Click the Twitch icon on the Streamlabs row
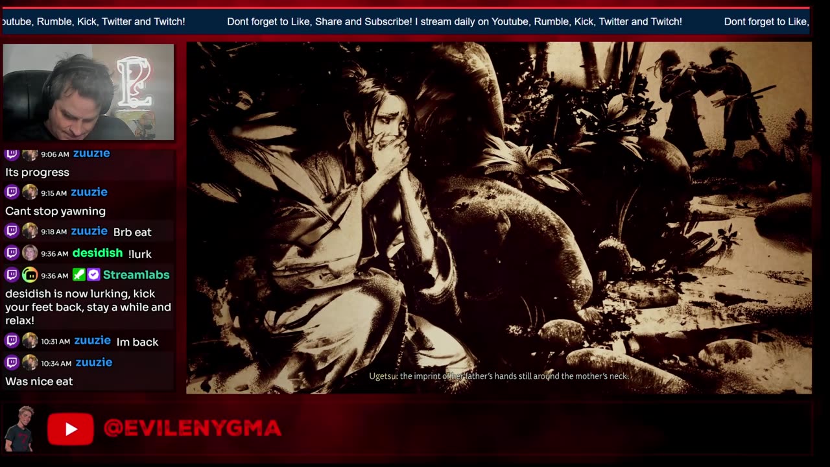830x467 pixels. click(12, 275)
